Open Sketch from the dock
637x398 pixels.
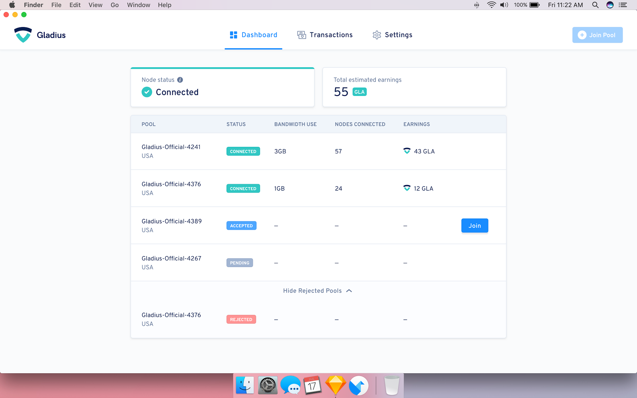point(336,385)
